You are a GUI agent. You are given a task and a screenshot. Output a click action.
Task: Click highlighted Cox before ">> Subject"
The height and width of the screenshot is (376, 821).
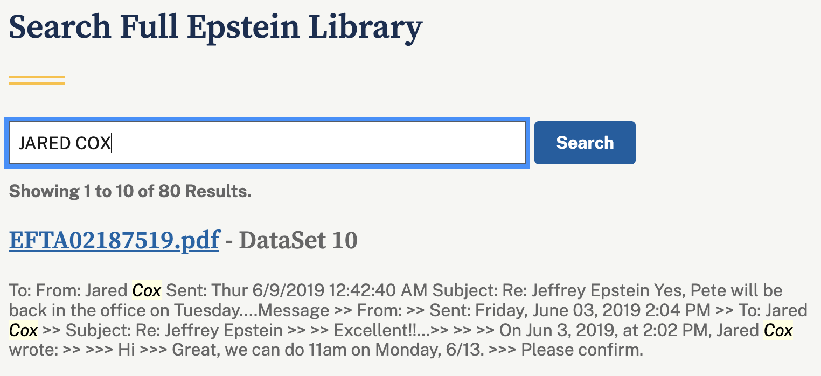tap(23, 330)
